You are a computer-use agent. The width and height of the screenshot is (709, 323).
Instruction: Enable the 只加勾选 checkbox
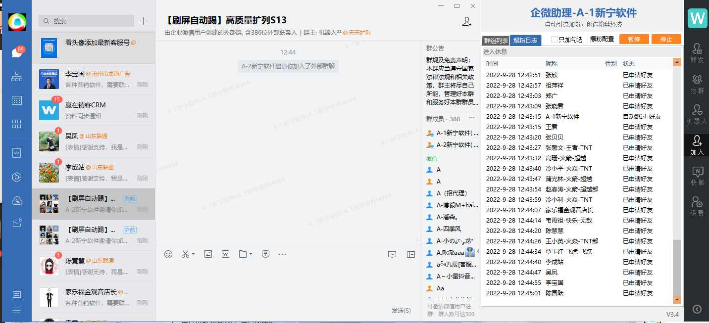click(555, 40)
